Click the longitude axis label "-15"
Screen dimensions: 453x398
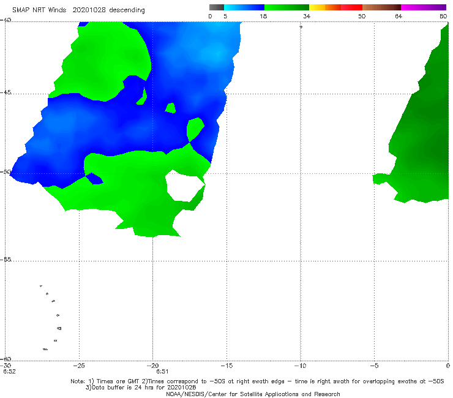[x=226, y=366]
